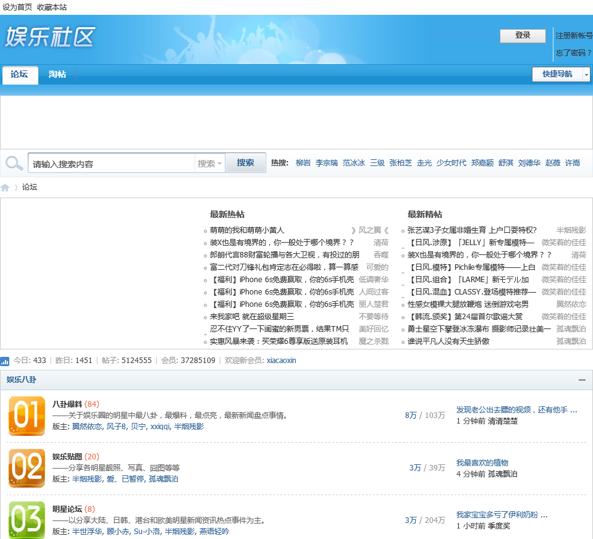Open the 八卦爆料 forum title
593x539 pixels.
click(67, 404)
